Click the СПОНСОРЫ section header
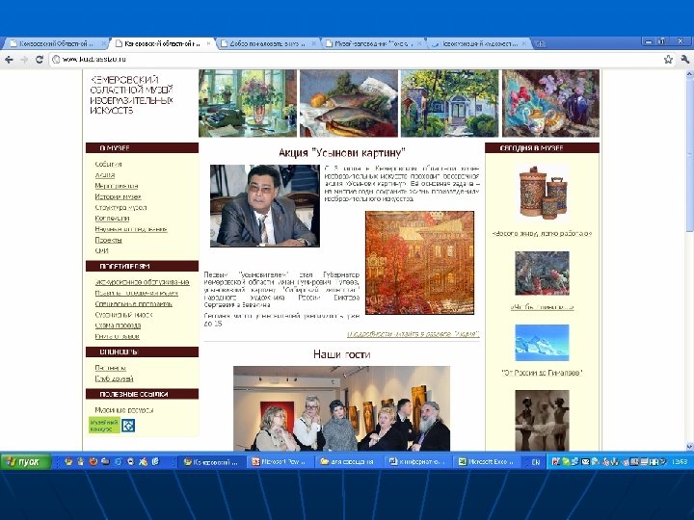Viewport: 694px width, 520px height. (142, 352)
